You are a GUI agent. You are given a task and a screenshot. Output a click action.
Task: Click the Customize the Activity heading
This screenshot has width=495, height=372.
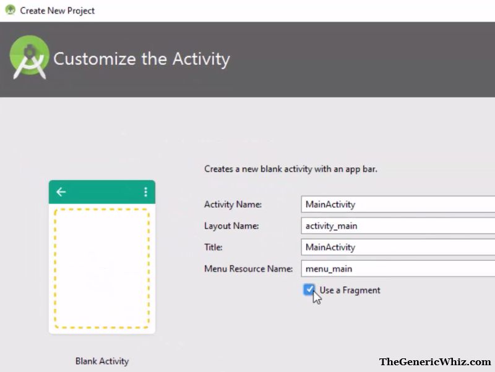(142, 59)
